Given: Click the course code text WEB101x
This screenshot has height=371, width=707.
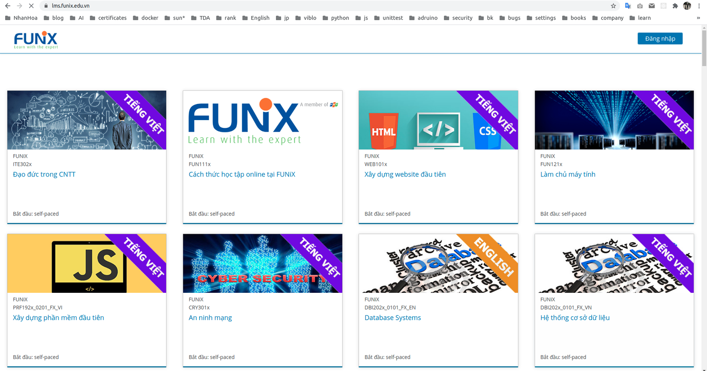Looking at the screenshot, I should [376, 164].
